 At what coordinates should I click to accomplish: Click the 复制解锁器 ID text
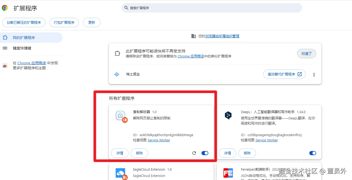coord(163,135)
